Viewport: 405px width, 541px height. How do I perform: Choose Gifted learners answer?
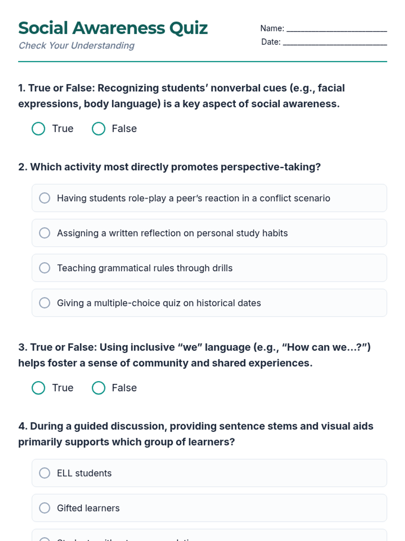click(45, 508)
